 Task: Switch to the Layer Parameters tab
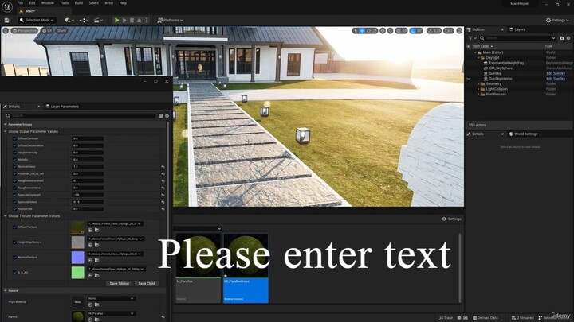click(x=64, y=106)
